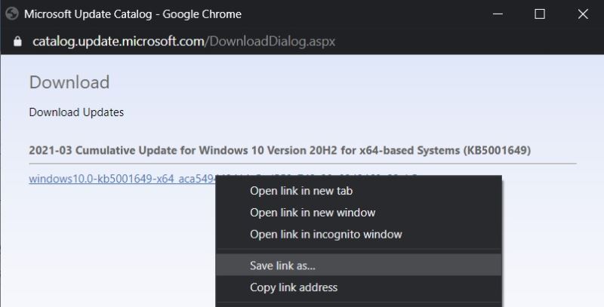Click the Download page heading
604x307 pixels.
point(69,82)
